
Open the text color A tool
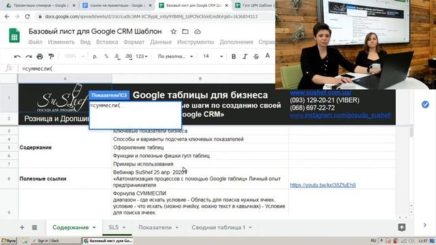pyautogui.click(x=268, y=56)
